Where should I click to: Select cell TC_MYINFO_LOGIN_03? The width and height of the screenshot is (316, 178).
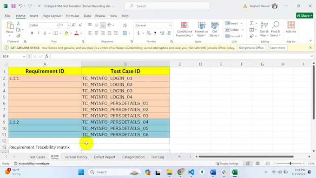coord(125,91)
